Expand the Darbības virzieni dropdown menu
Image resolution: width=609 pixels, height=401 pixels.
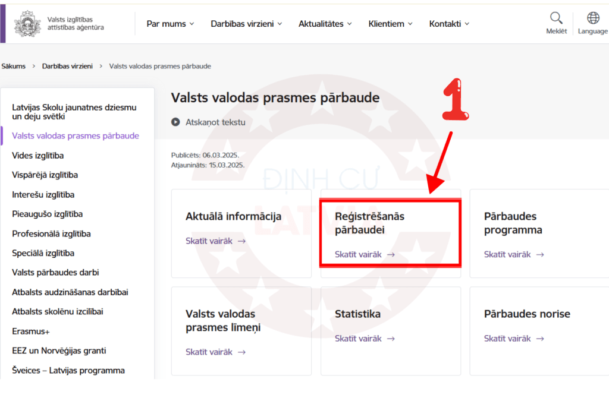(x=246, y=24)
